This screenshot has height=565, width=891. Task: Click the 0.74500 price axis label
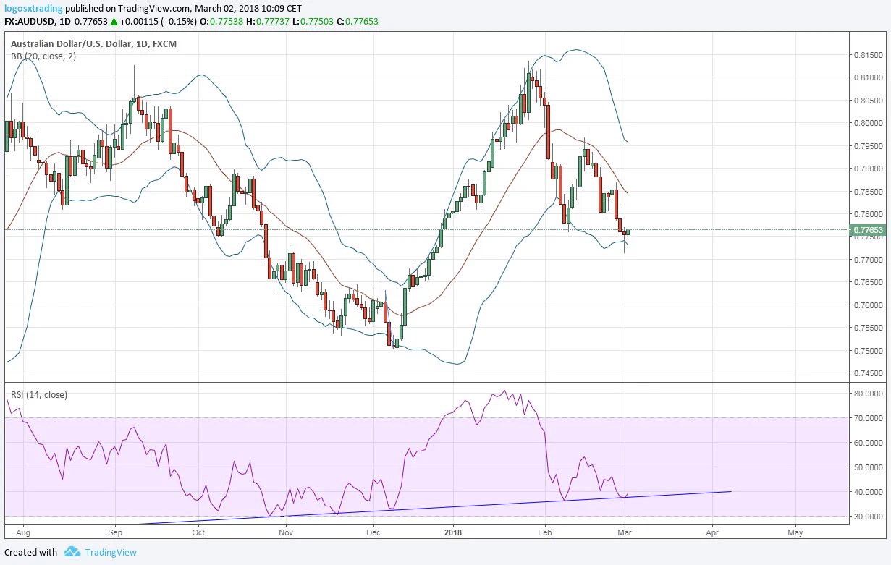coord(869,374)
